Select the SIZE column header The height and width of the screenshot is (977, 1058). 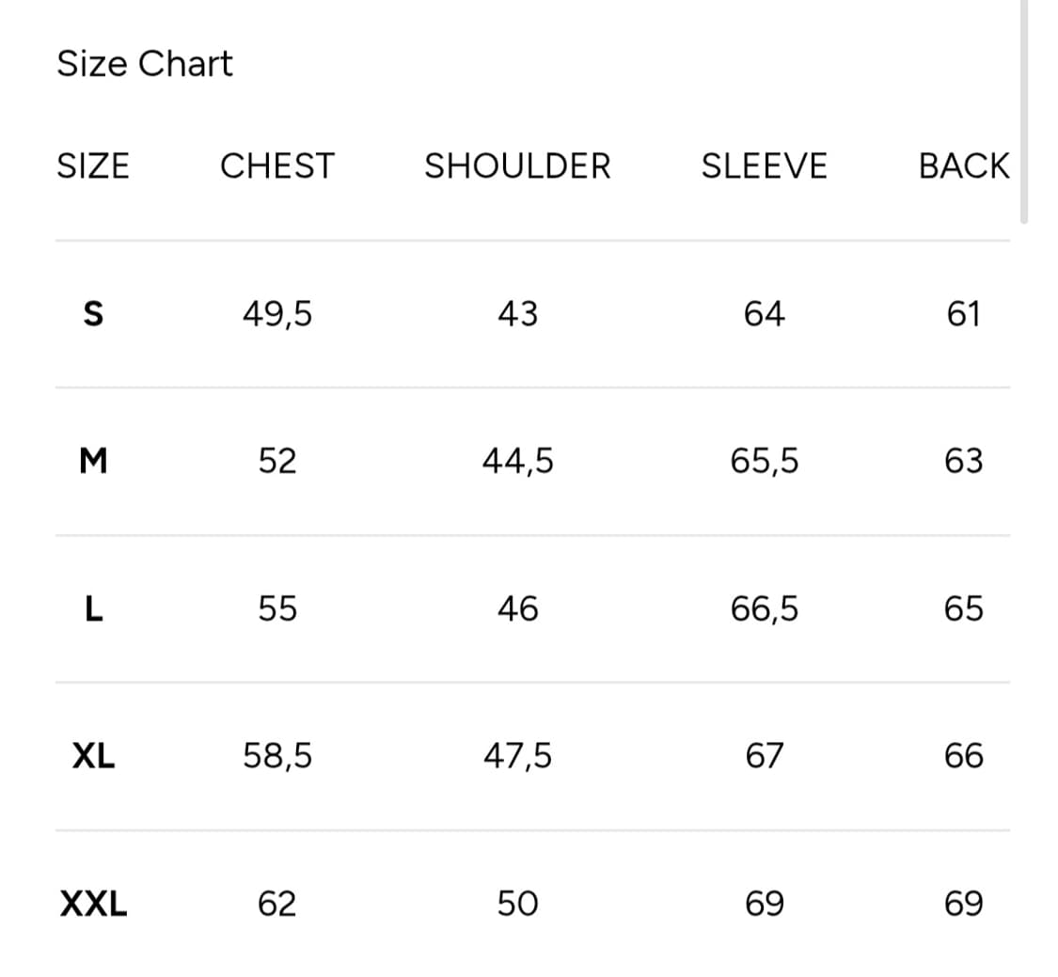tap(93, 166)
